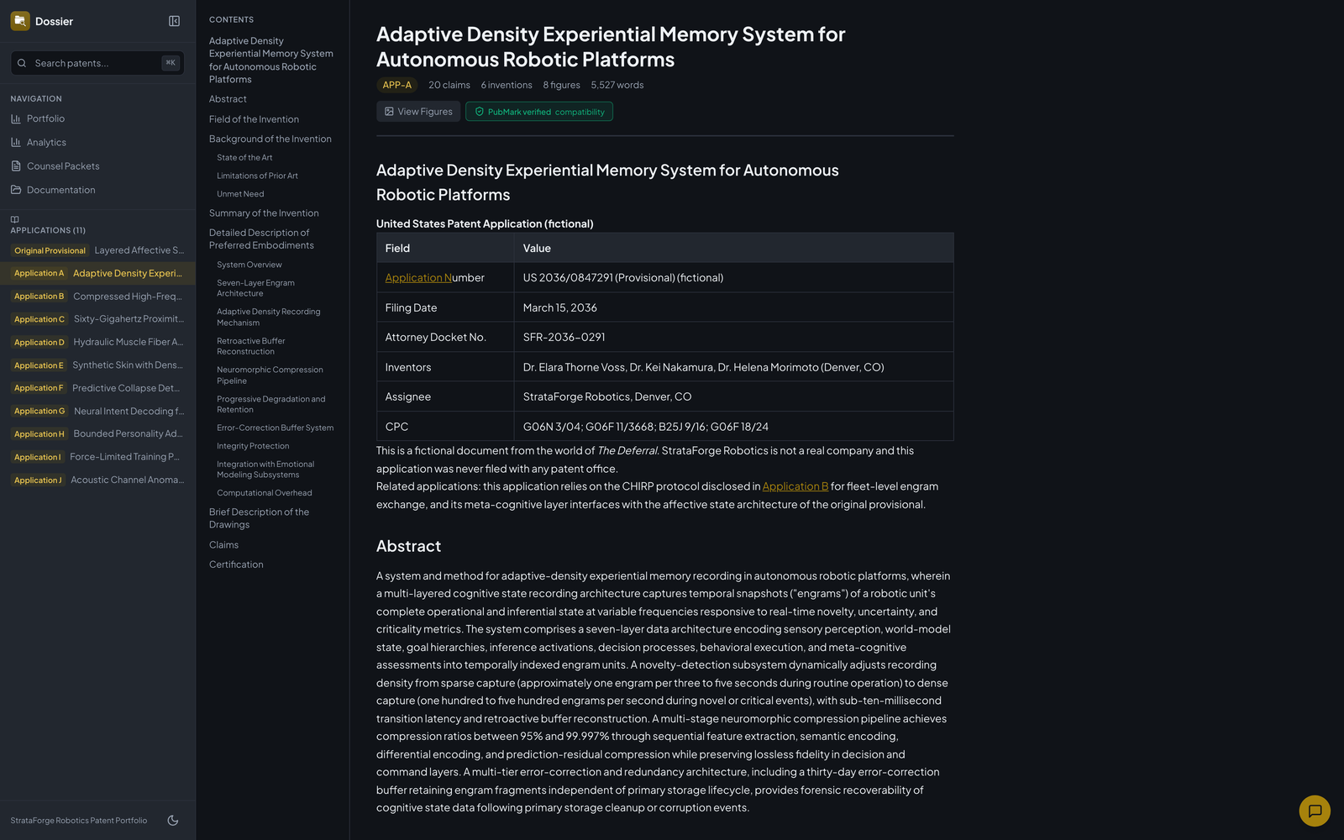Toggle dark mode with the moon icon

pyautogui.click(x=173, y=821)
